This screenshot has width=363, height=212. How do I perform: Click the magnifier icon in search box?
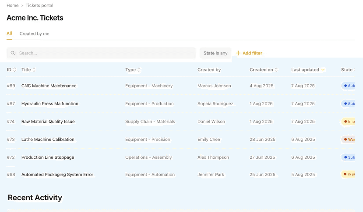click(x=13, y=53)
